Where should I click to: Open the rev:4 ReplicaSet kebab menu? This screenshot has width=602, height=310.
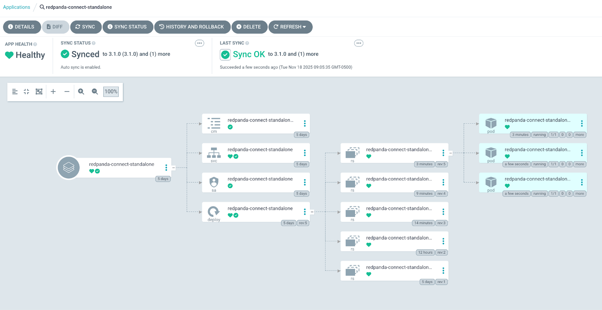[443, 182]
